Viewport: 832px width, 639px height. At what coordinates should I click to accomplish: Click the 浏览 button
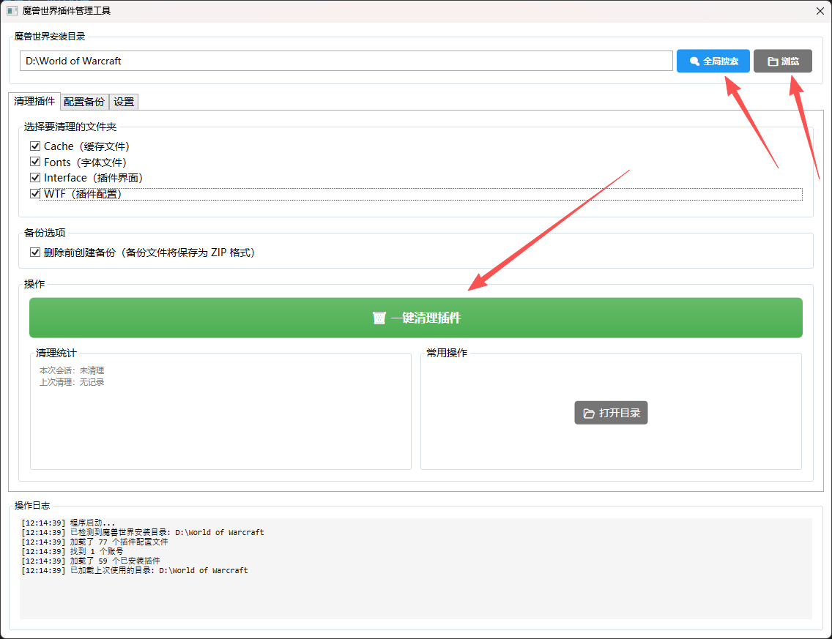tap(782, 61)
